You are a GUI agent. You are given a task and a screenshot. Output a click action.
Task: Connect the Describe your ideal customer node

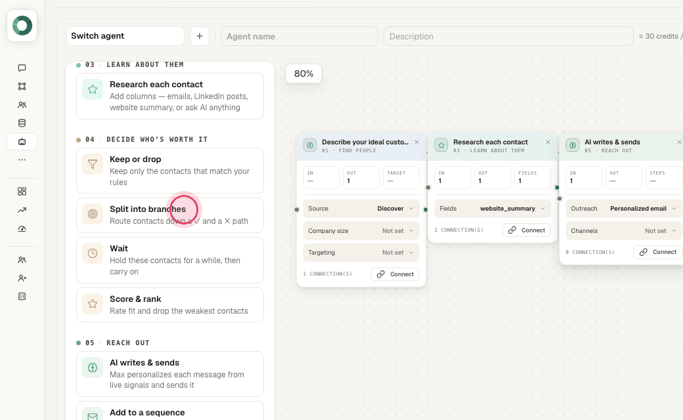395,274
